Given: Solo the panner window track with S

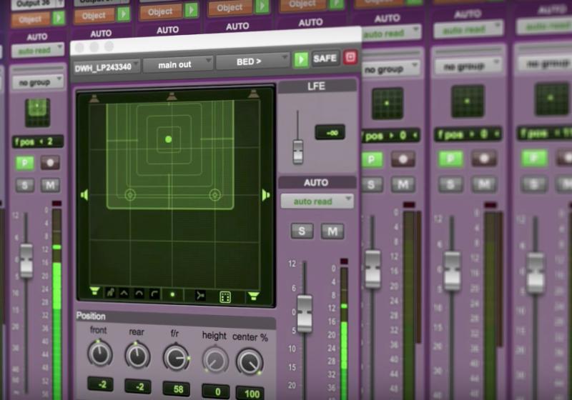Looking at the screenshot, I should click(x=302, y=231).
